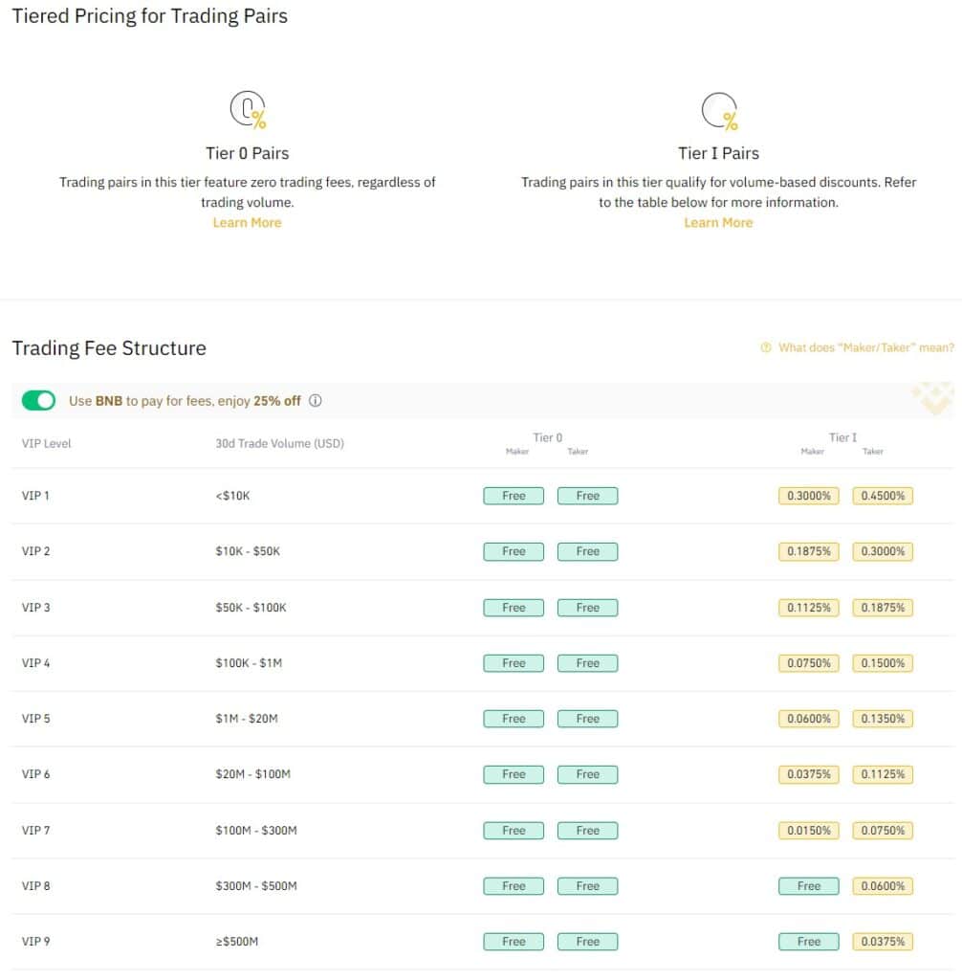Open the What does Maker/Taker mean link
Screen dimensions: 962x980
[864, 348]
